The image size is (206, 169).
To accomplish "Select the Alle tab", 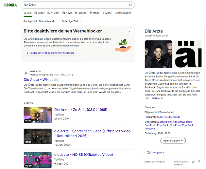I will (x=28, y=13).
